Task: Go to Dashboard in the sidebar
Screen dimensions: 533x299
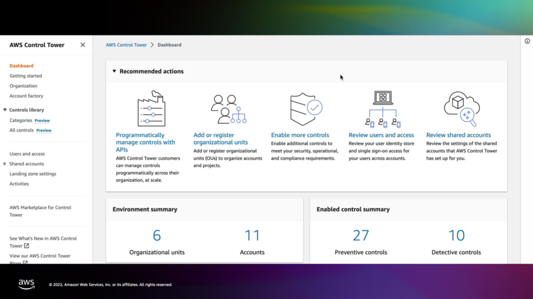Action: (22, 66)
